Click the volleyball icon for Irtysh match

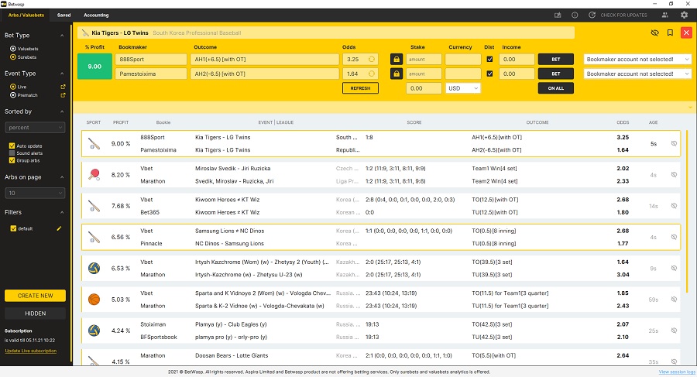[94, 268]
